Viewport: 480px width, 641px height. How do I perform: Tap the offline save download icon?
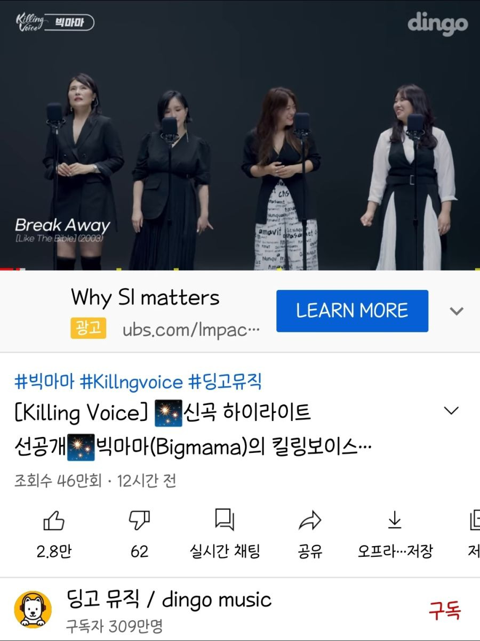tap(395, 520)
